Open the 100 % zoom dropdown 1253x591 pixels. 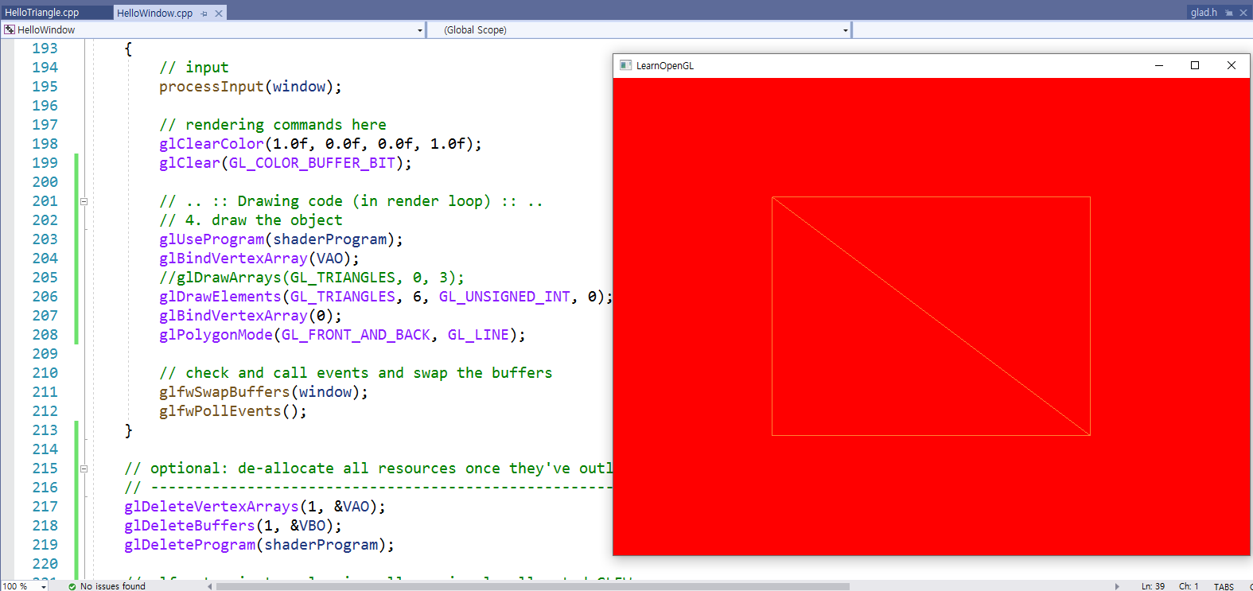43,586
